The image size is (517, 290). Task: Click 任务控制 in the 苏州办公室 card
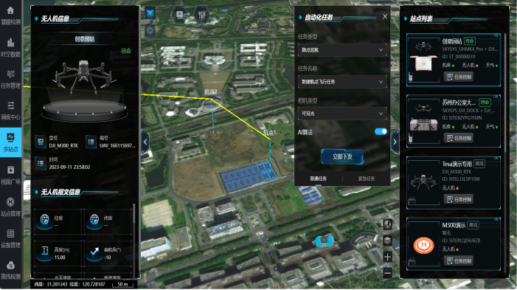[459, 138]
